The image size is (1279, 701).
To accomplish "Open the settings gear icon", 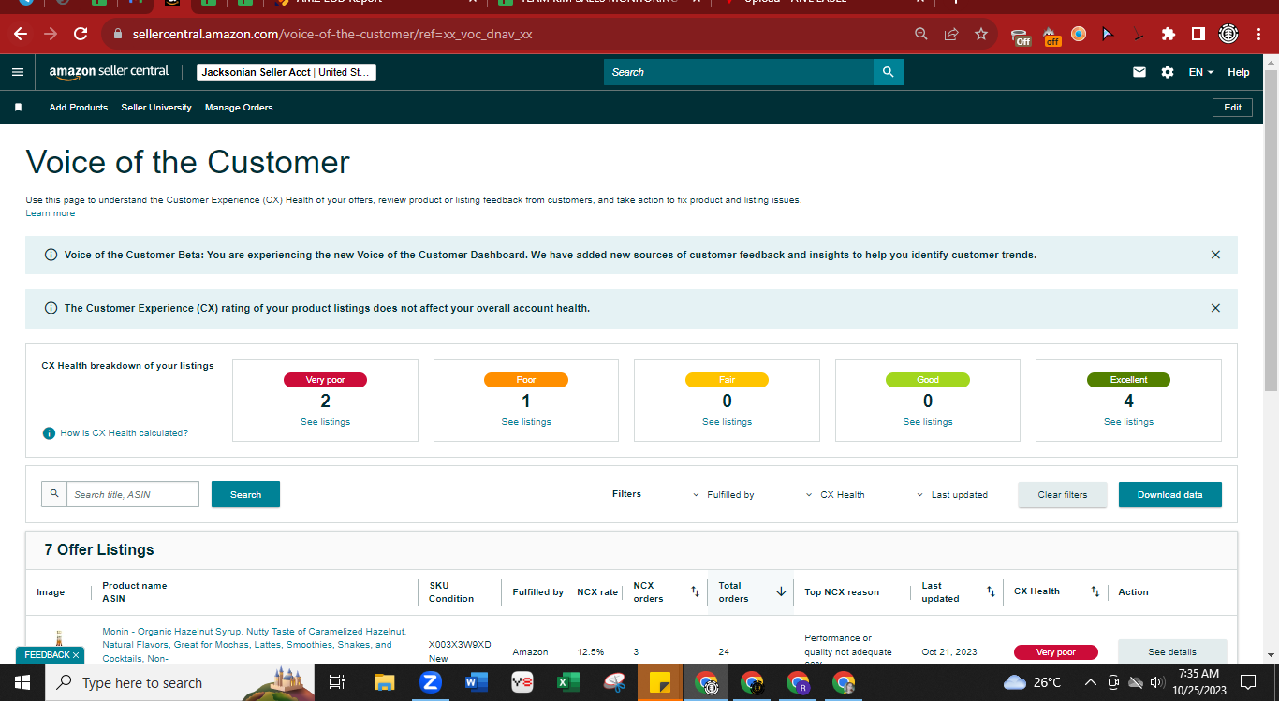I will 1168,72.
